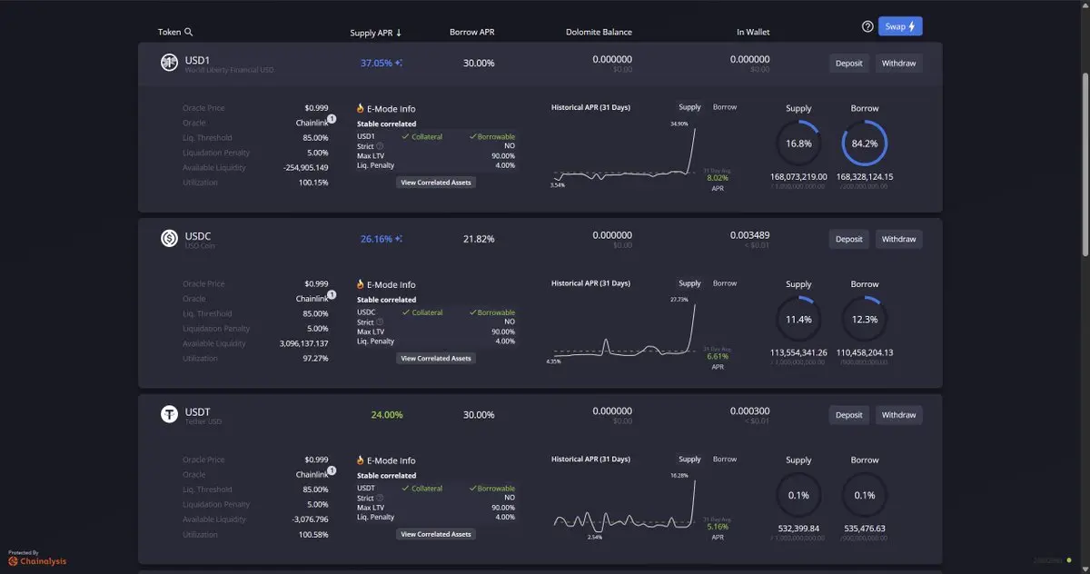Switch USD1 historical chart to Borrow

tap(725, 107)
